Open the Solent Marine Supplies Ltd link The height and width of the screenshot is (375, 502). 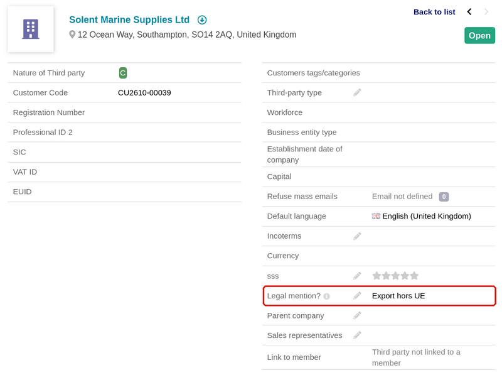(x=129, y=20)
